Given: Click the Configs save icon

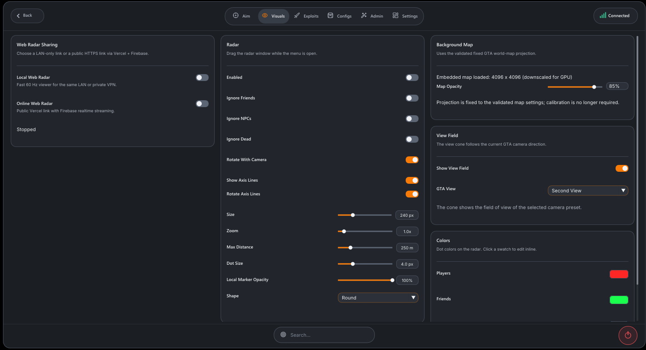Looking at the screenshot, I should 330,15.
